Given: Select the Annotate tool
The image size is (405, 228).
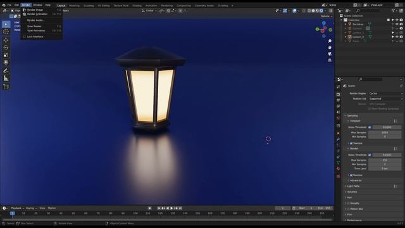Looking at the screenshot, I should 6,71.
